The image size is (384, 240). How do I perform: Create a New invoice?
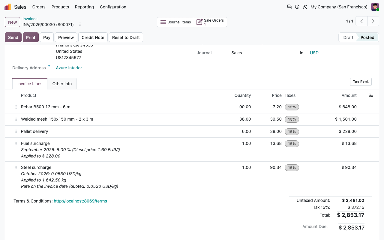point(13,22)
